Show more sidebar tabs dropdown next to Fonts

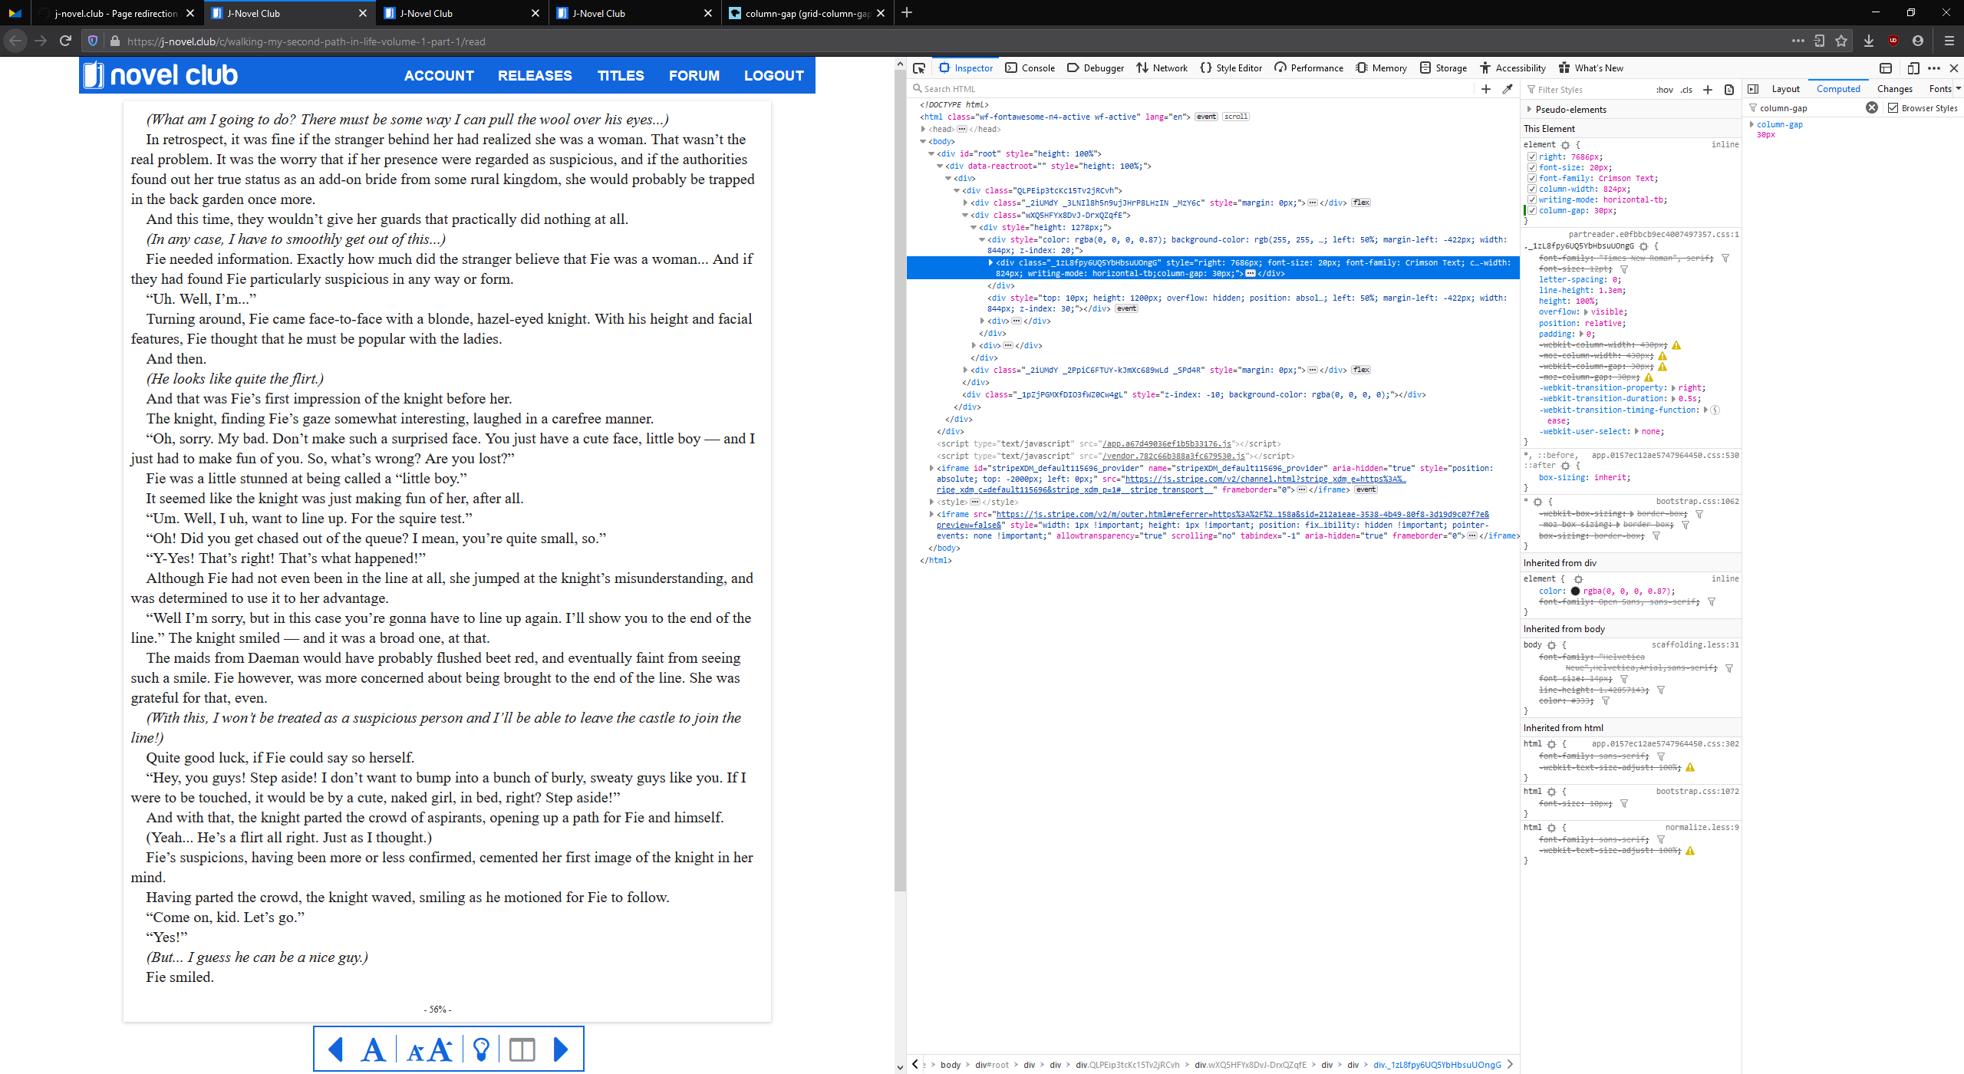click(x=1958, y=89)
